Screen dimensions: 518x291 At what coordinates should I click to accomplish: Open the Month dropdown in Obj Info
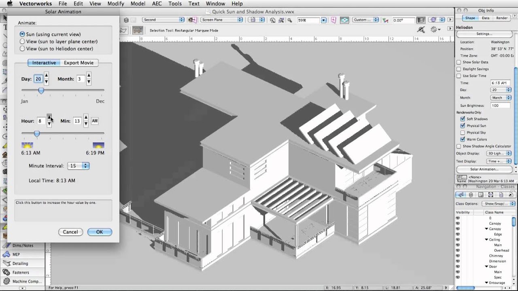[x=501, y=98]
